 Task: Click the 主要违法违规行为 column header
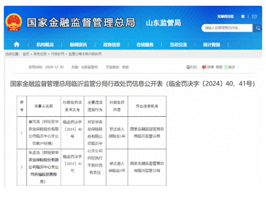click(x=95, y=106)
